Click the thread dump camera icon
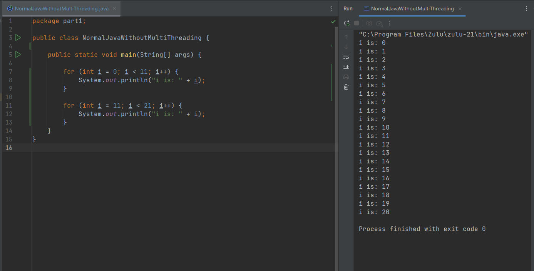The height and width of the screenshot is (271, 534). tap(369, 23)
